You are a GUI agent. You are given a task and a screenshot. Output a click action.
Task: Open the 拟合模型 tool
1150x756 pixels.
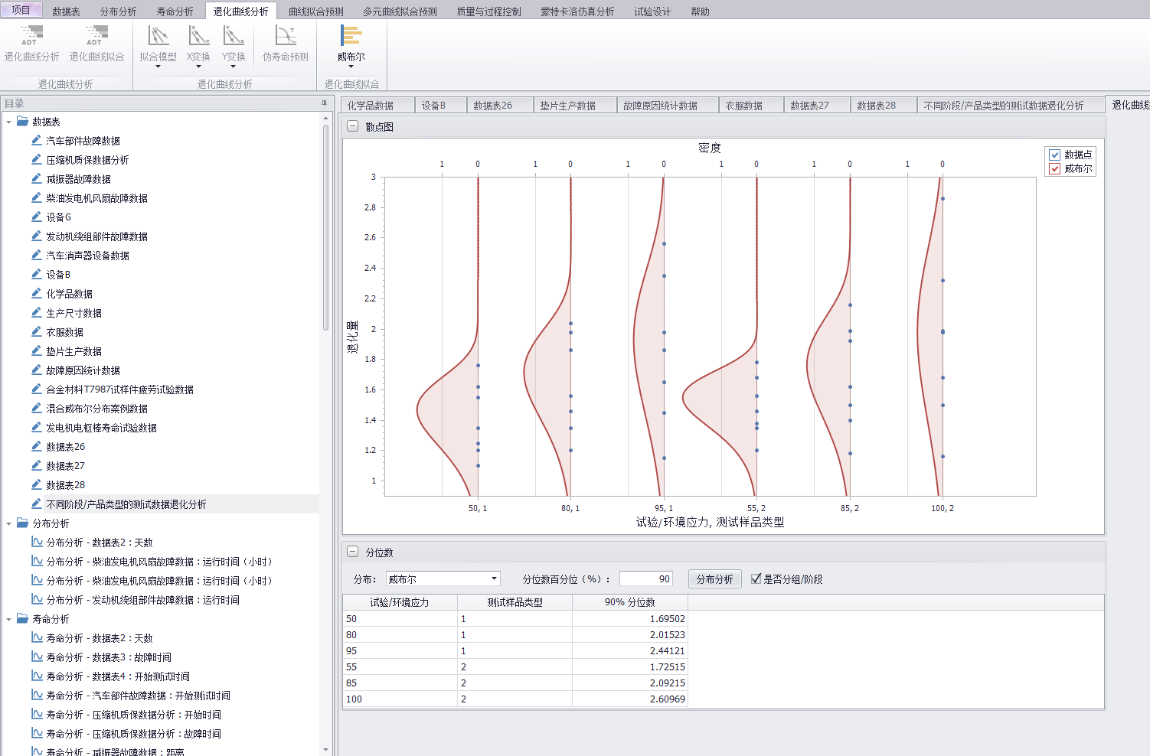[x=158, y=45]
